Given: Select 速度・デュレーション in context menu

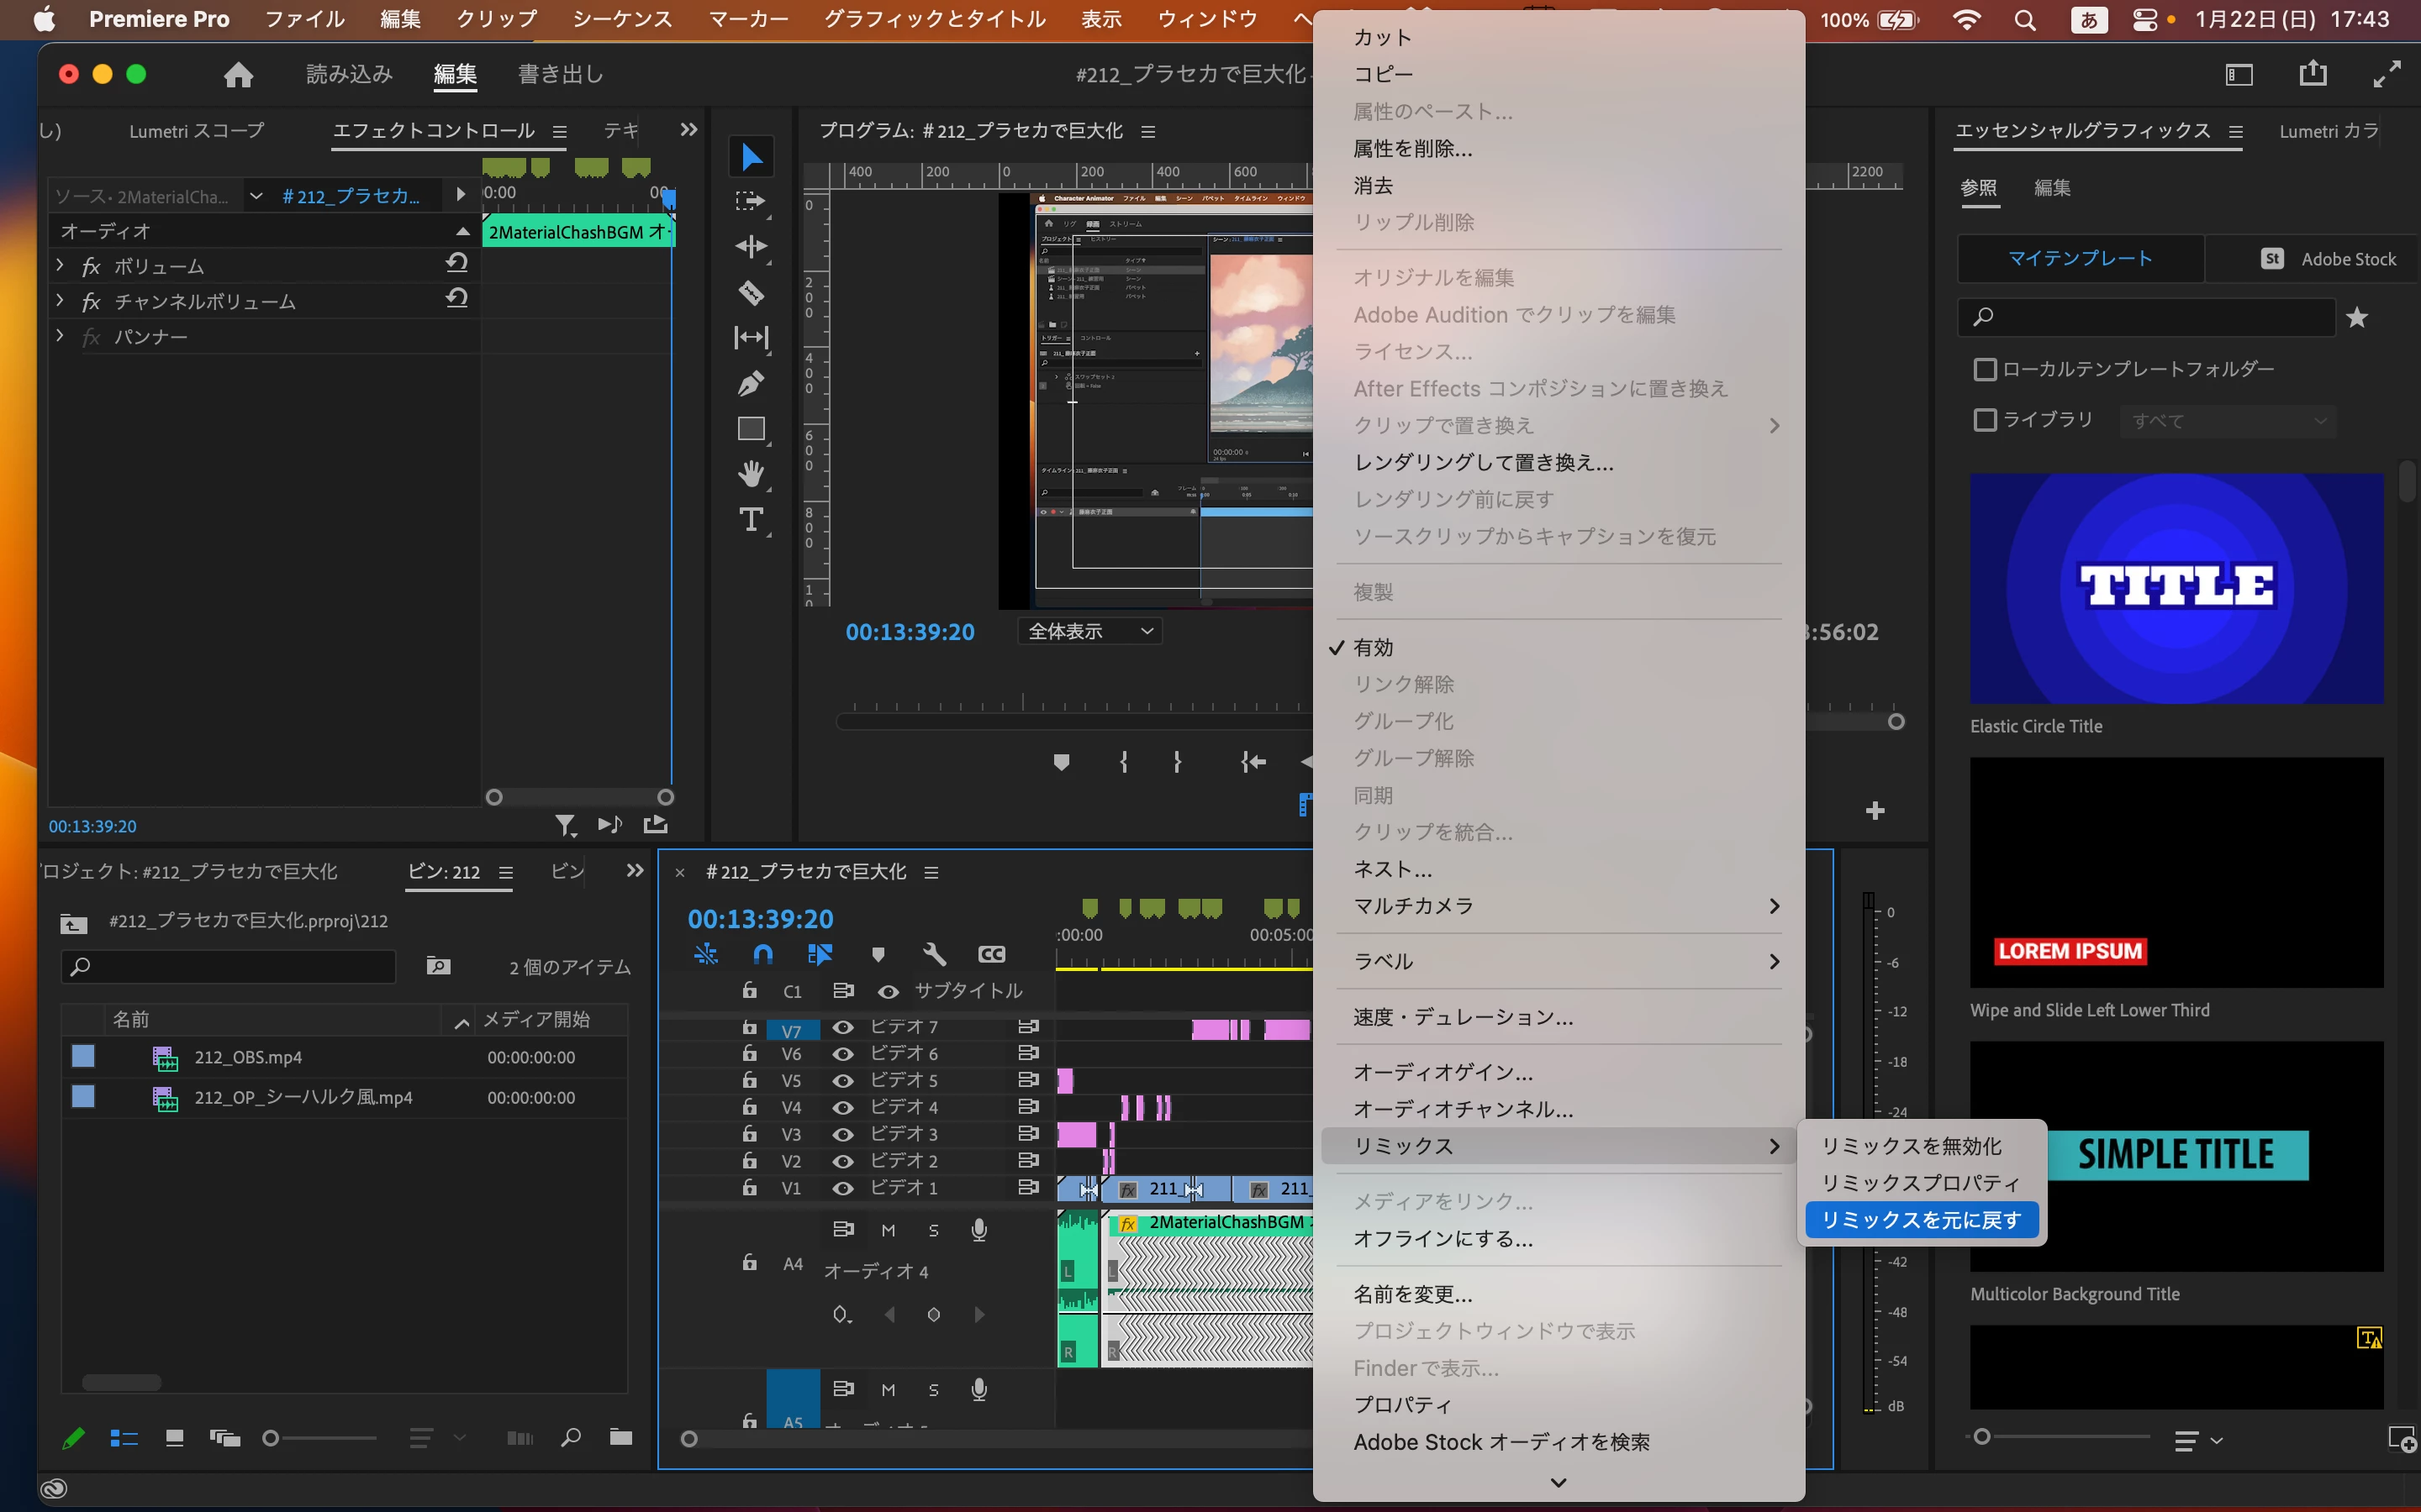Looking at the screenshot, I should coord(1463,1017).
